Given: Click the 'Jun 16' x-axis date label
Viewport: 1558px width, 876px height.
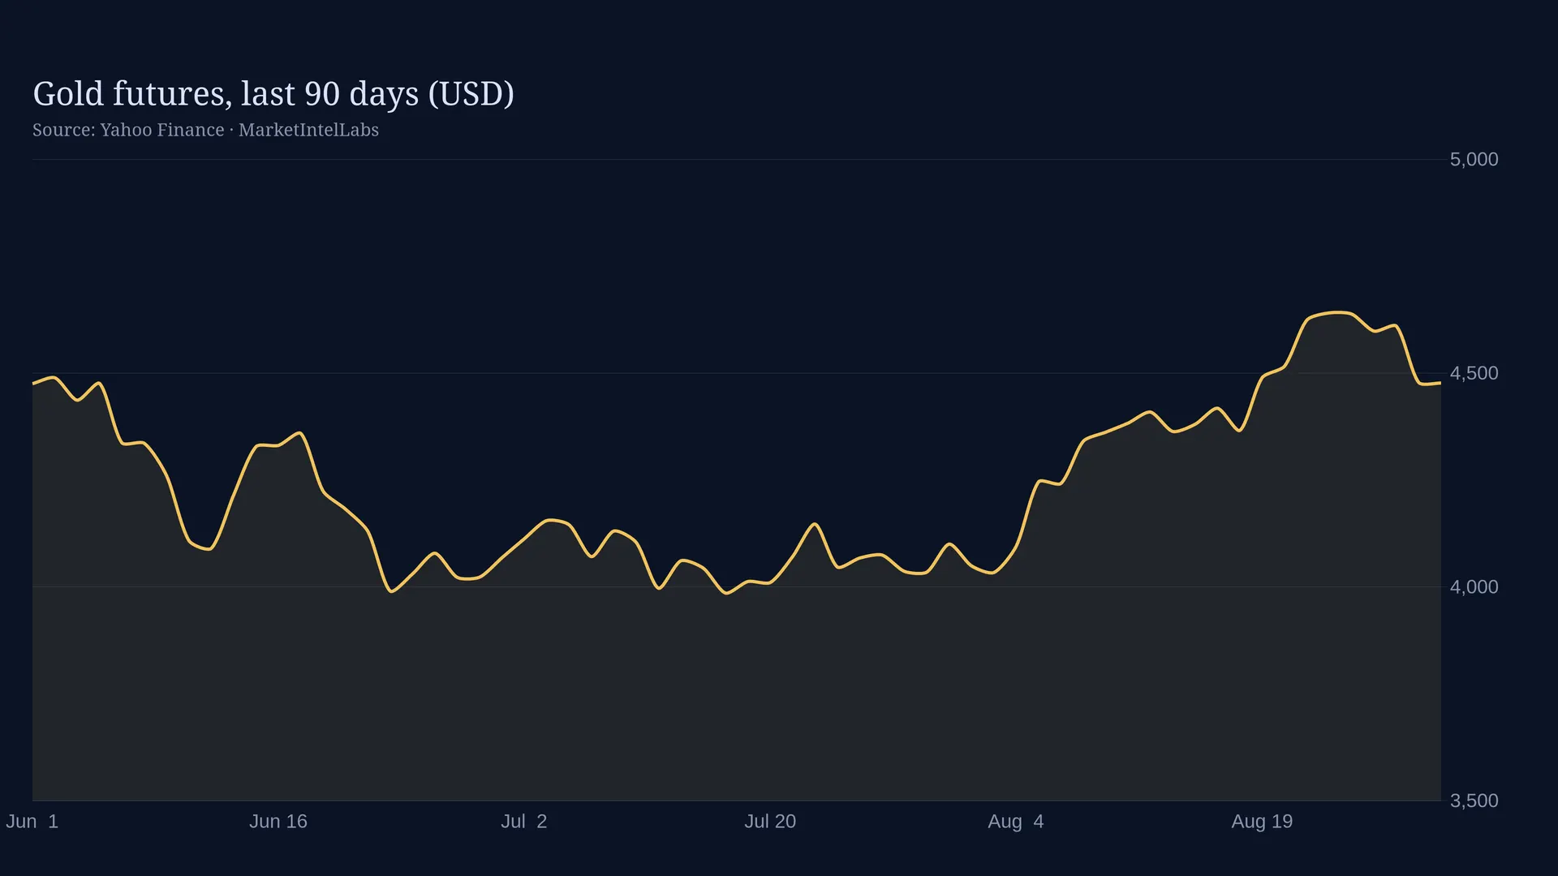Looking at the screenshot, I should point(278,822).
